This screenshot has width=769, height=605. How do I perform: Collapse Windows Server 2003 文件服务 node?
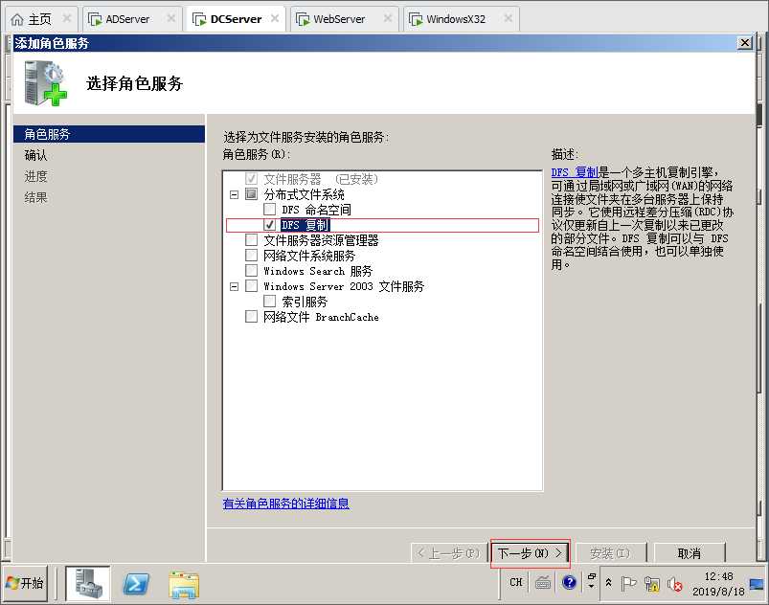click(234, 286)
